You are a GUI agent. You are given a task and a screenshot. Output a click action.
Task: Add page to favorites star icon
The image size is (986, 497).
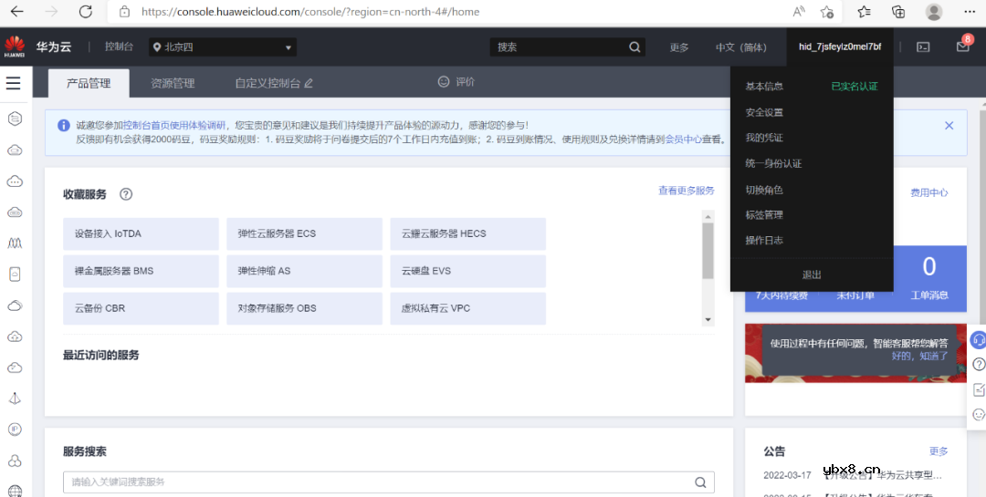[x=827, y=12]
